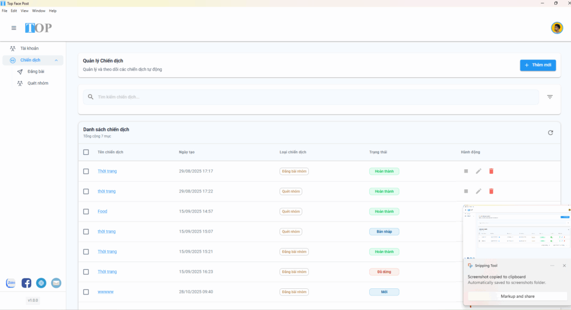Open the Food campaign link

[103, 211]
